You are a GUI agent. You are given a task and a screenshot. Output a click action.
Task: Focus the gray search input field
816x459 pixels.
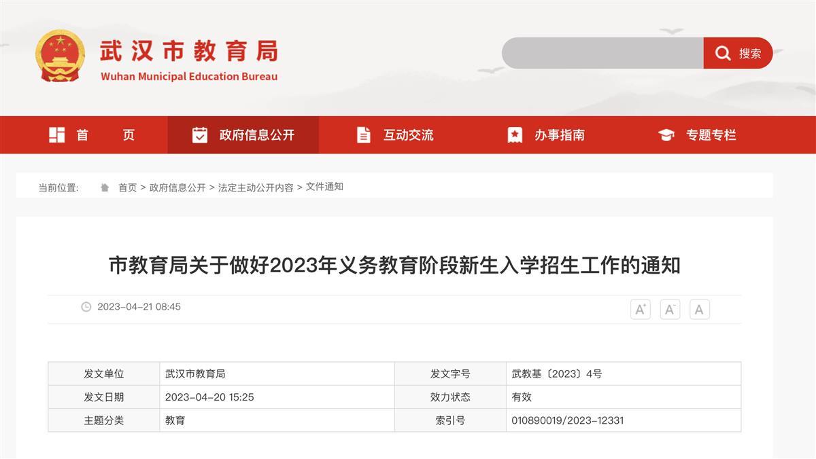602,53
